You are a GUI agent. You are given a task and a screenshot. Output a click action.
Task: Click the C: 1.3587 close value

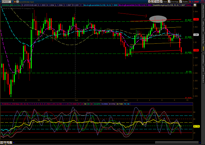[x=68, y=5]
